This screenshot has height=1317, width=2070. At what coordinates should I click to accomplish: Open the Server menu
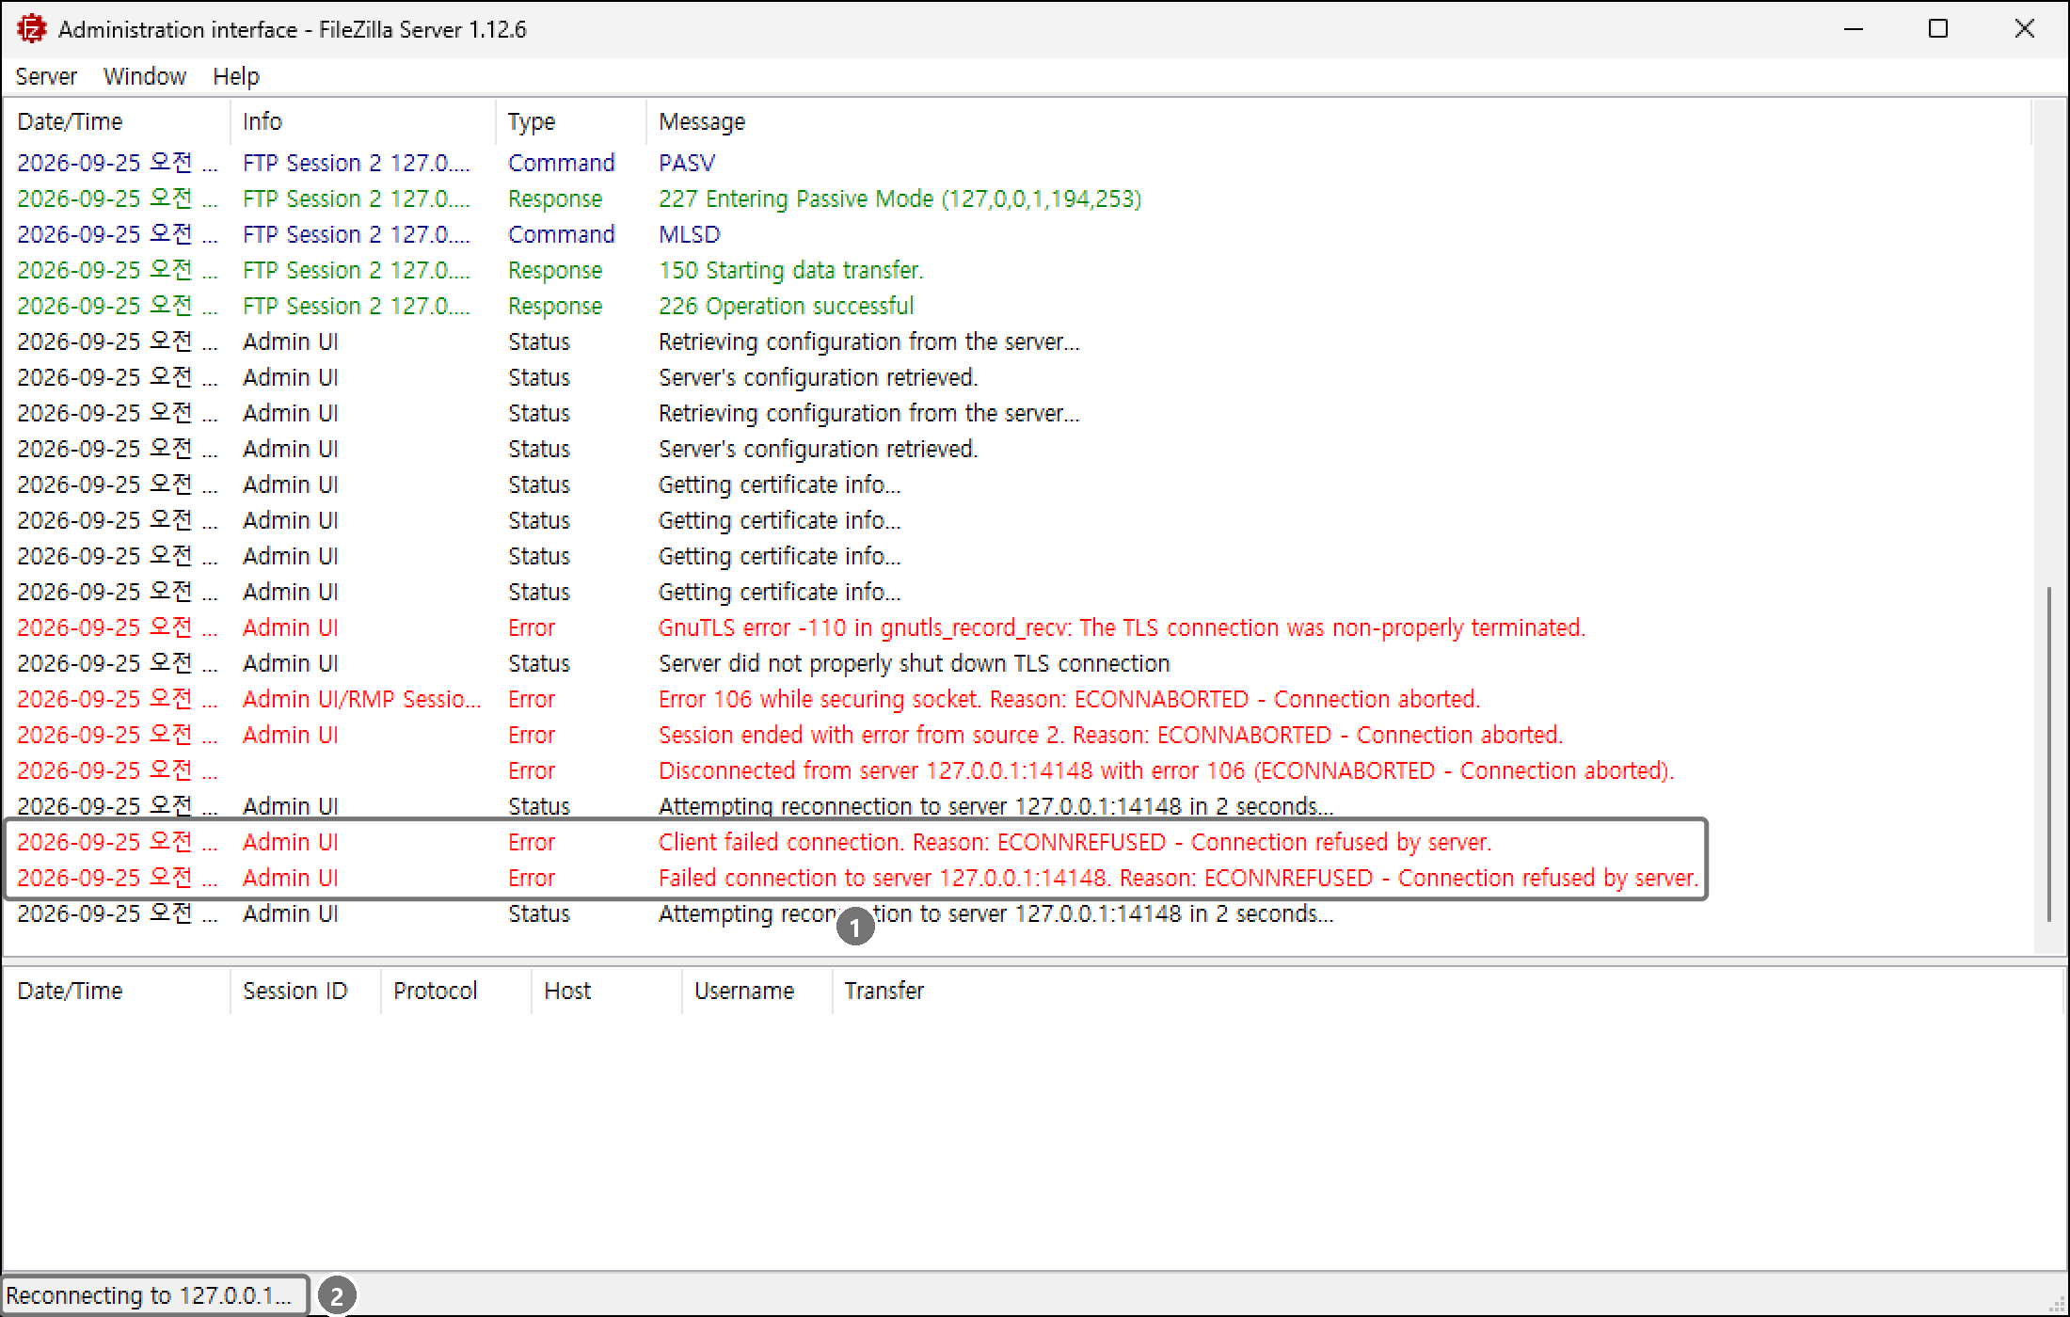46,76
